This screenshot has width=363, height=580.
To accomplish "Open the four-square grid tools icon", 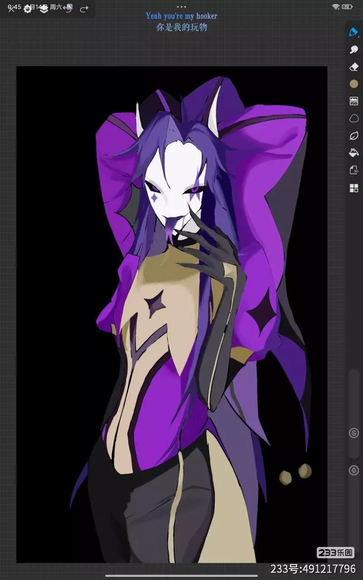I will pos(354,188).
